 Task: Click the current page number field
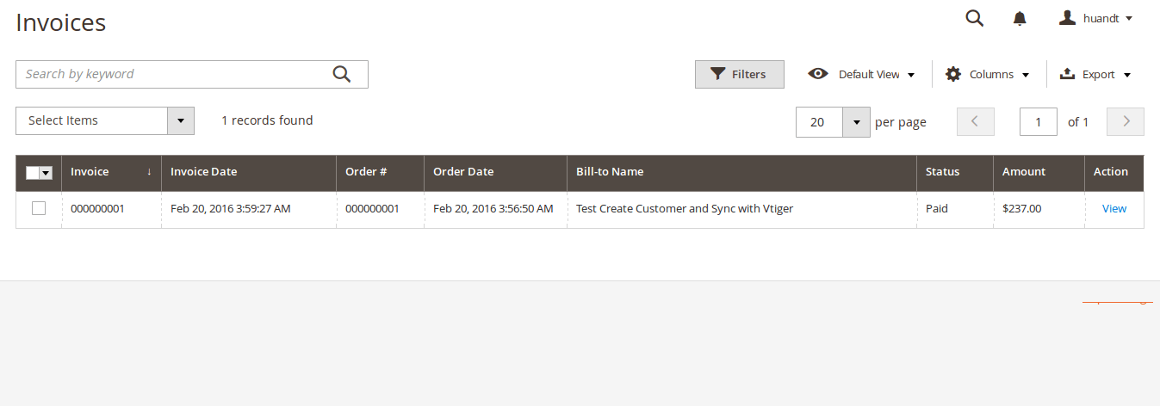click(1038, 121)
